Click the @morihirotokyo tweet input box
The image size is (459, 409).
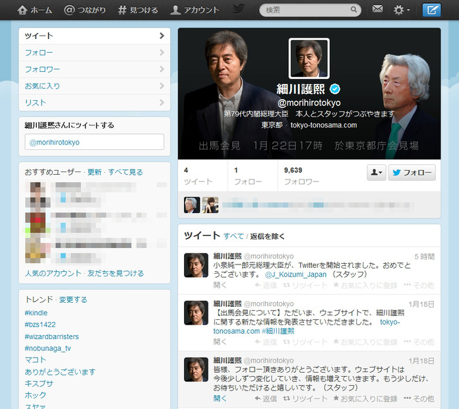point(94,142)
